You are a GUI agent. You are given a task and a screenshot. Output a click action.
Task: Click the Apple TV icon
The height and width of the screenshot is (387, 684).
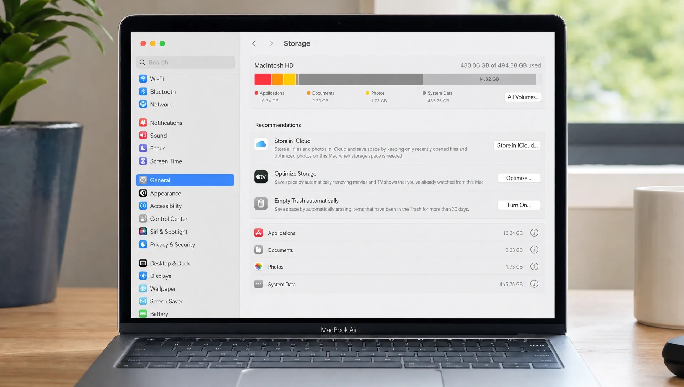click(261, 177)
